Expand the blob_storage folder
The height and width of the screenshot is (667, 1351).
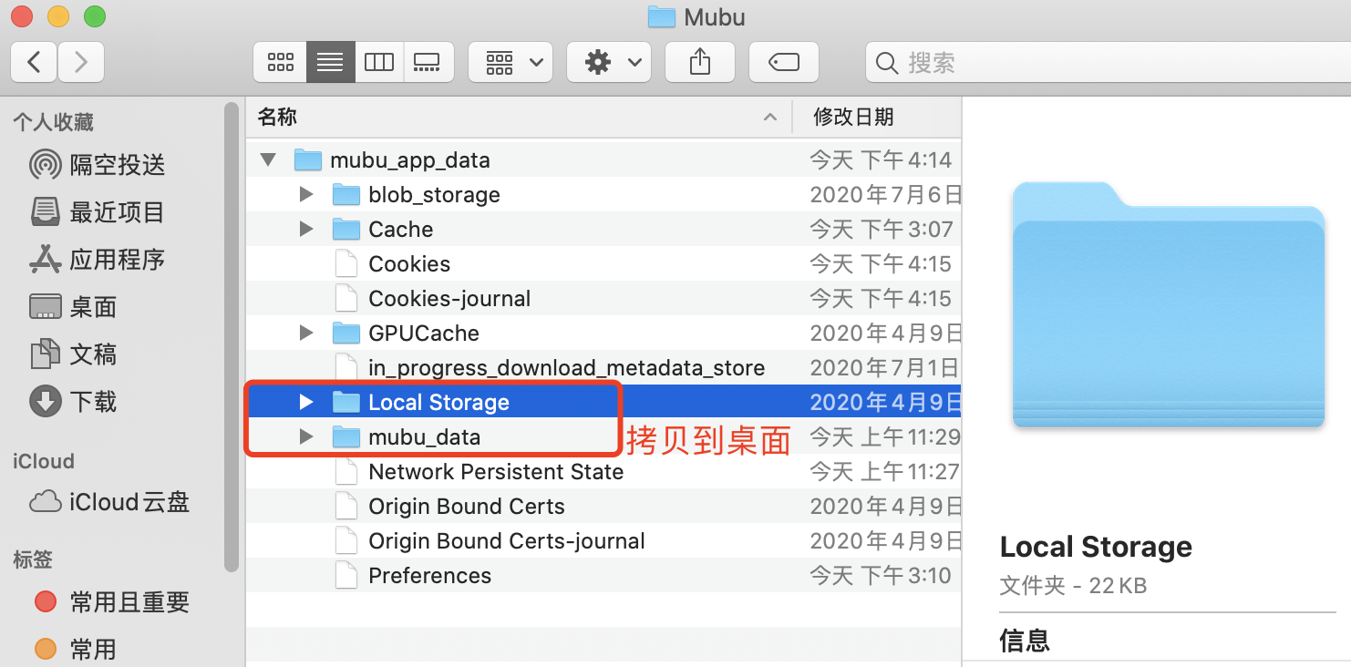point(306,195)
